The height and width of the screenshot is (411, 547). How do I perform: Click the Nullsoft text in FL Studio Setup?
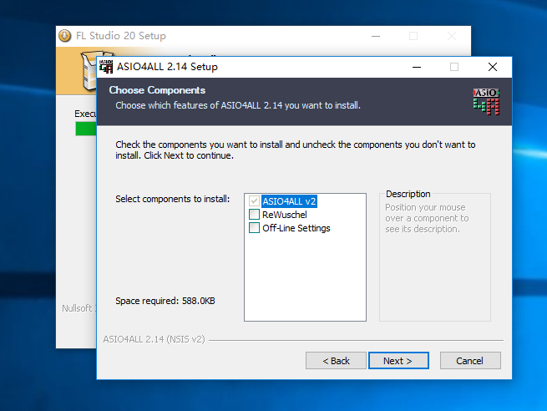point(78,308)
